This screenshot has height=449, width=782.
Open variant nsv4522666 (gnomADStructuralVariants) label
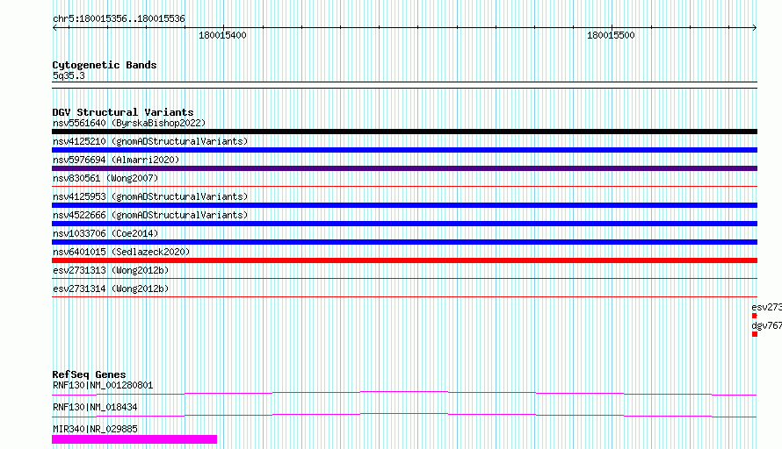(150, 215)
